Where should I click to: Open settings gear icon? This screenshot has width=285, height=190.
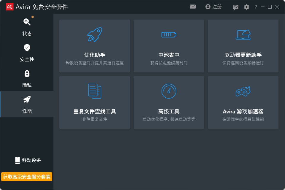(x=246, y=7)
